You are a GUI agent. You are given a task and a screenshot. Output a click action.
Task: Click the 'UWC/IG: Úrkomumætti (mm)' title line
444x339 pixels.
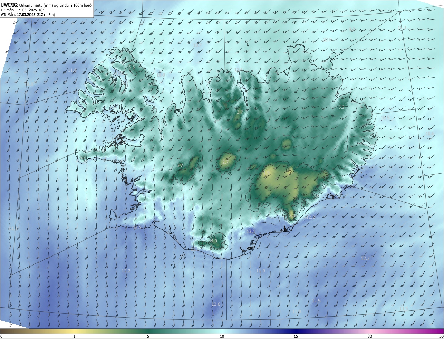click(x=46, y=5)
